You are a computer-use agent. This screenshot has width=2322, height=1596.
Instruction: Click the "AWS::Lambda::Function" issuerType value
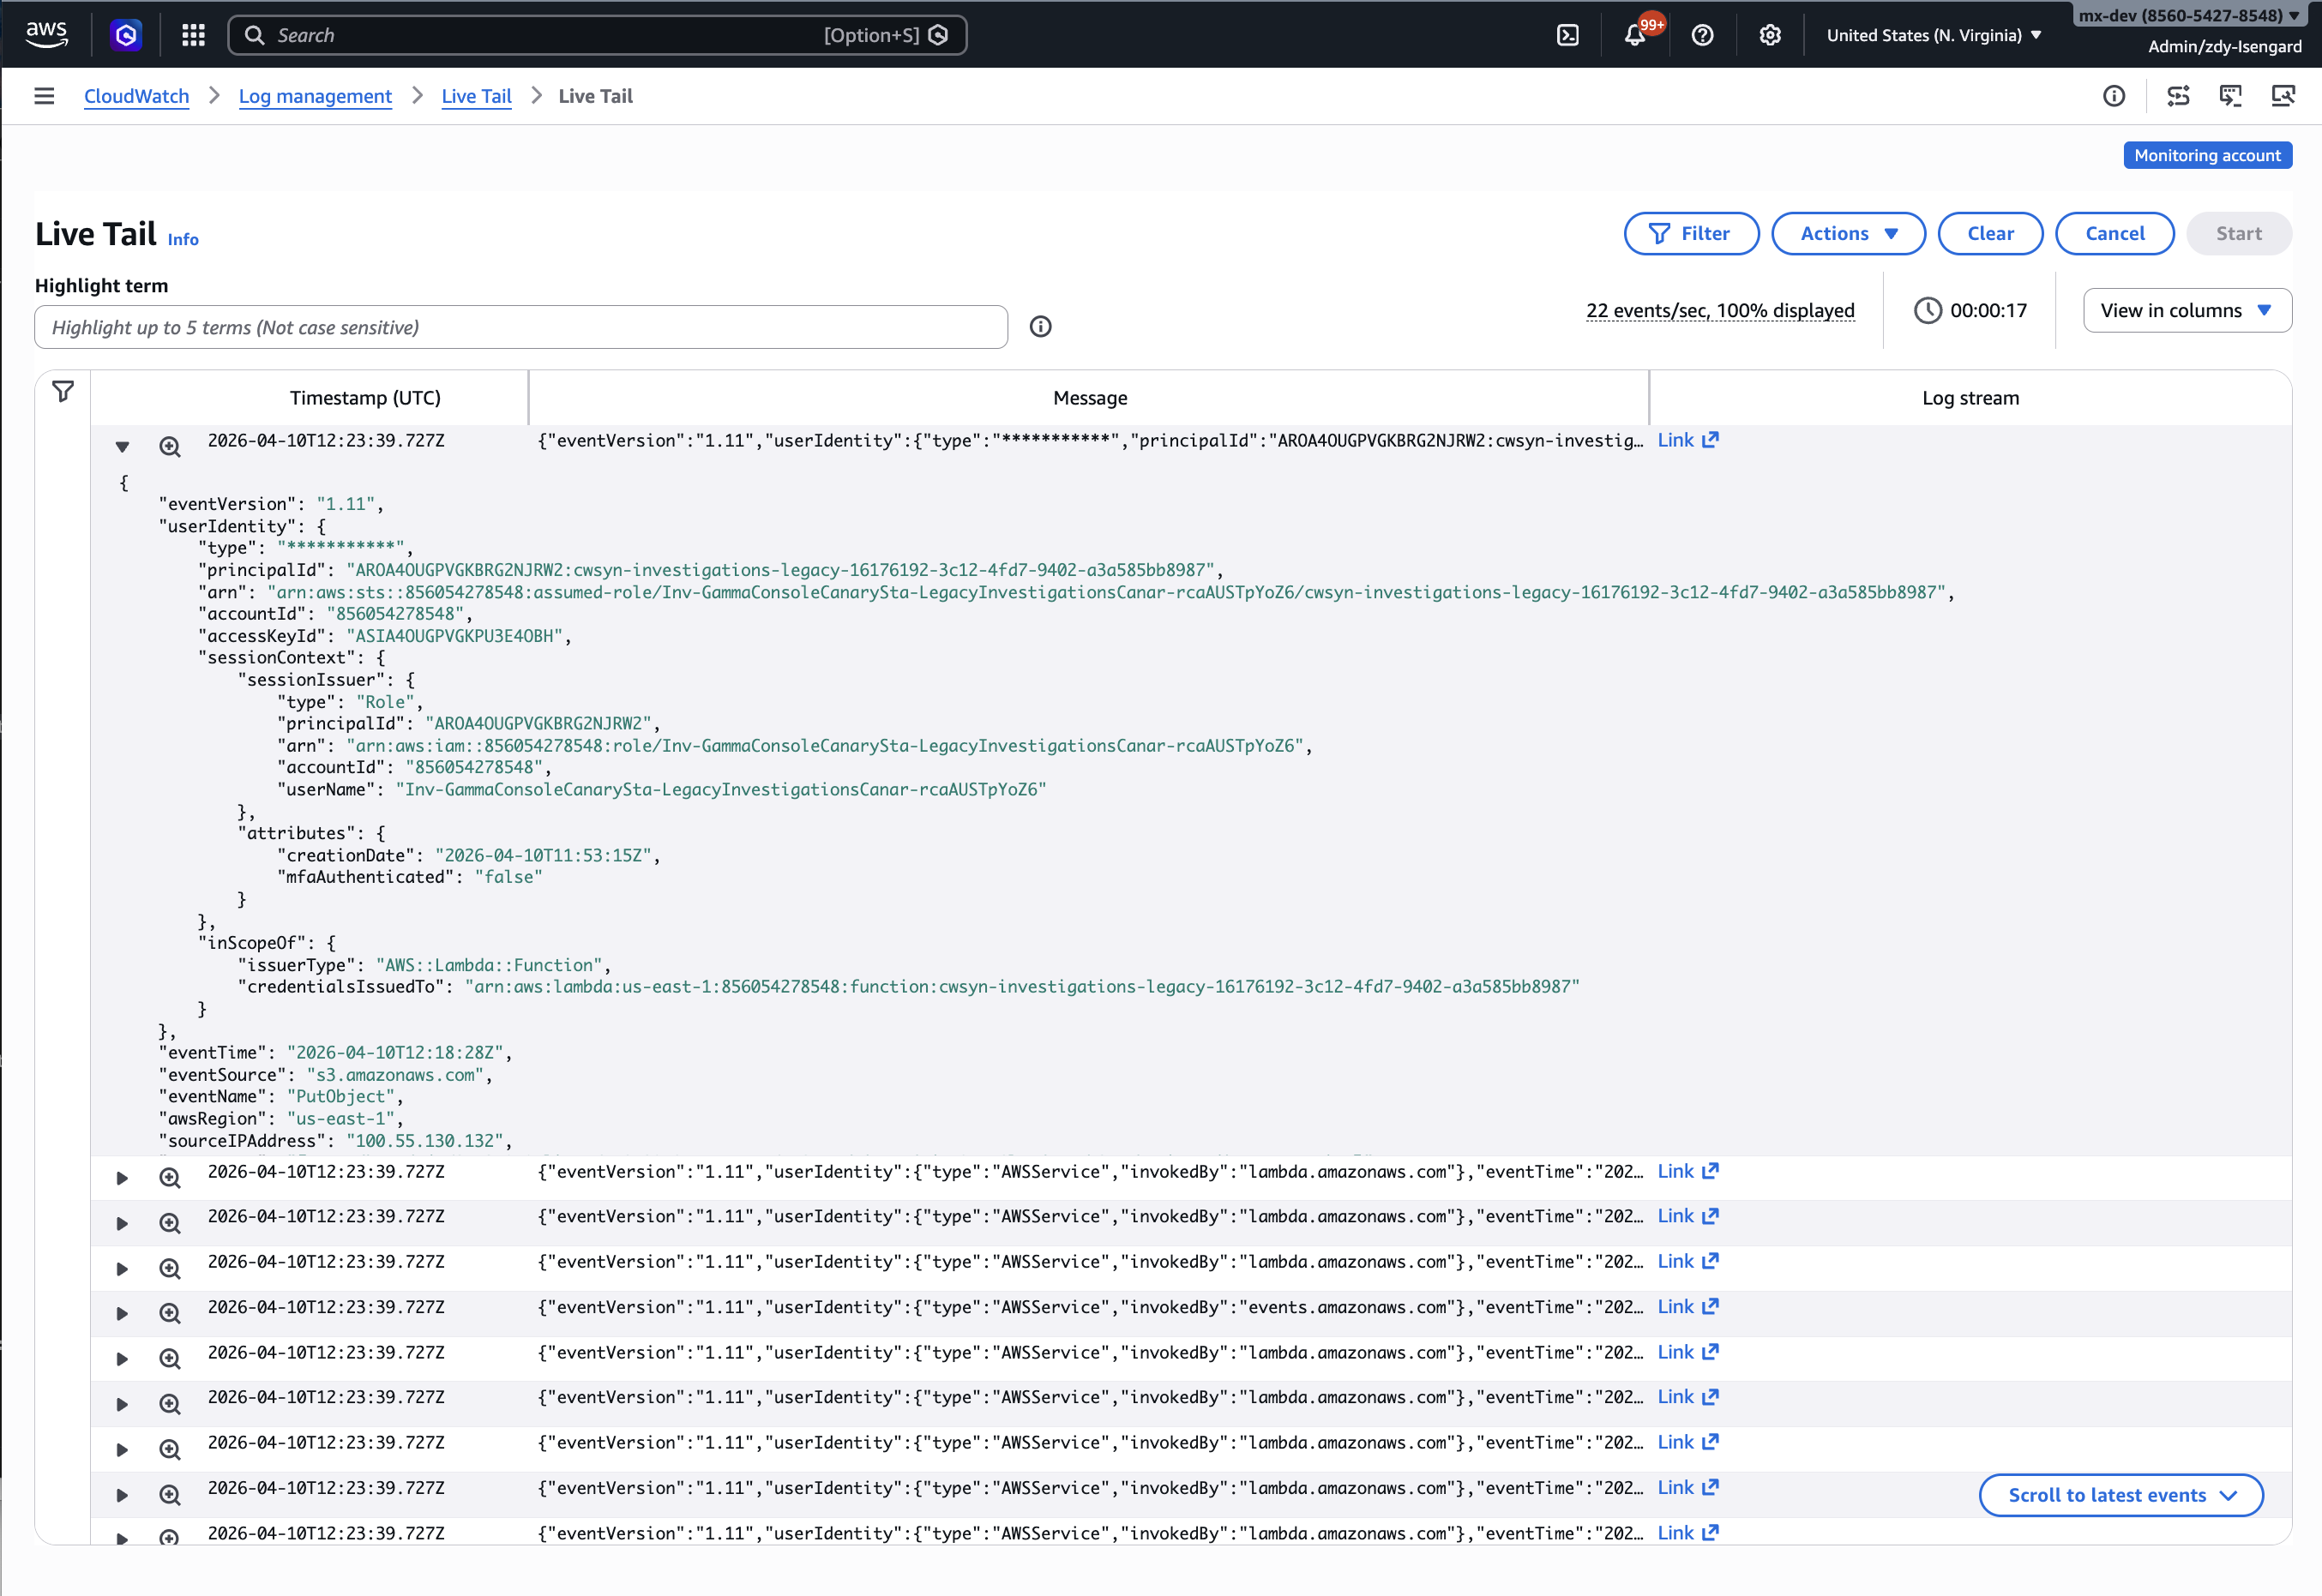pyautogui.click(x=490, y=965)
